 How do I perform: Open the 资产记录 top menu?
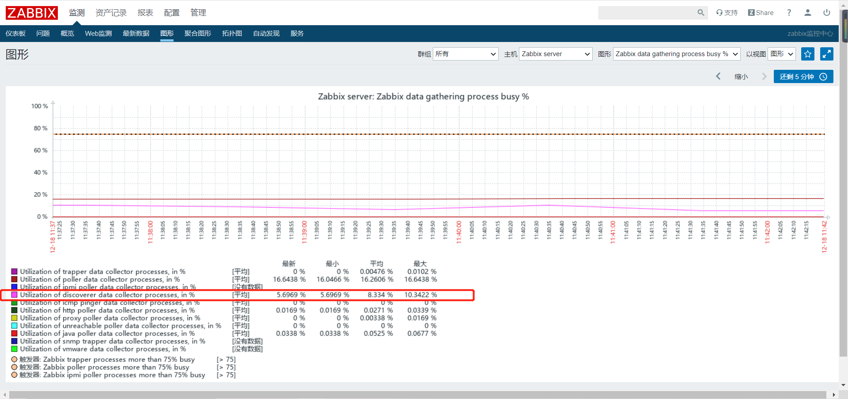111,13
